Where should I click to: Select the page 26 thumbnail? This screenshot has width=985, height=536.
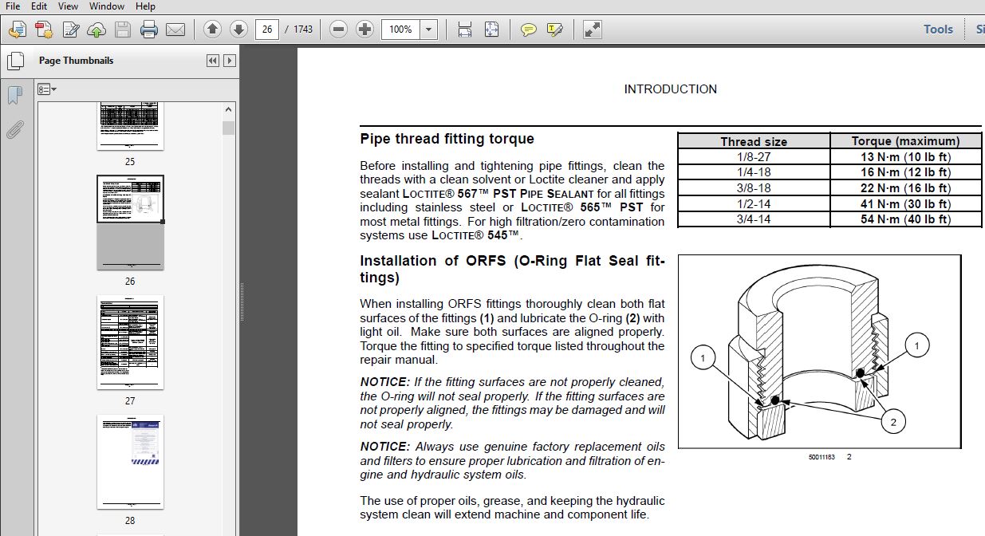point(130,223)
